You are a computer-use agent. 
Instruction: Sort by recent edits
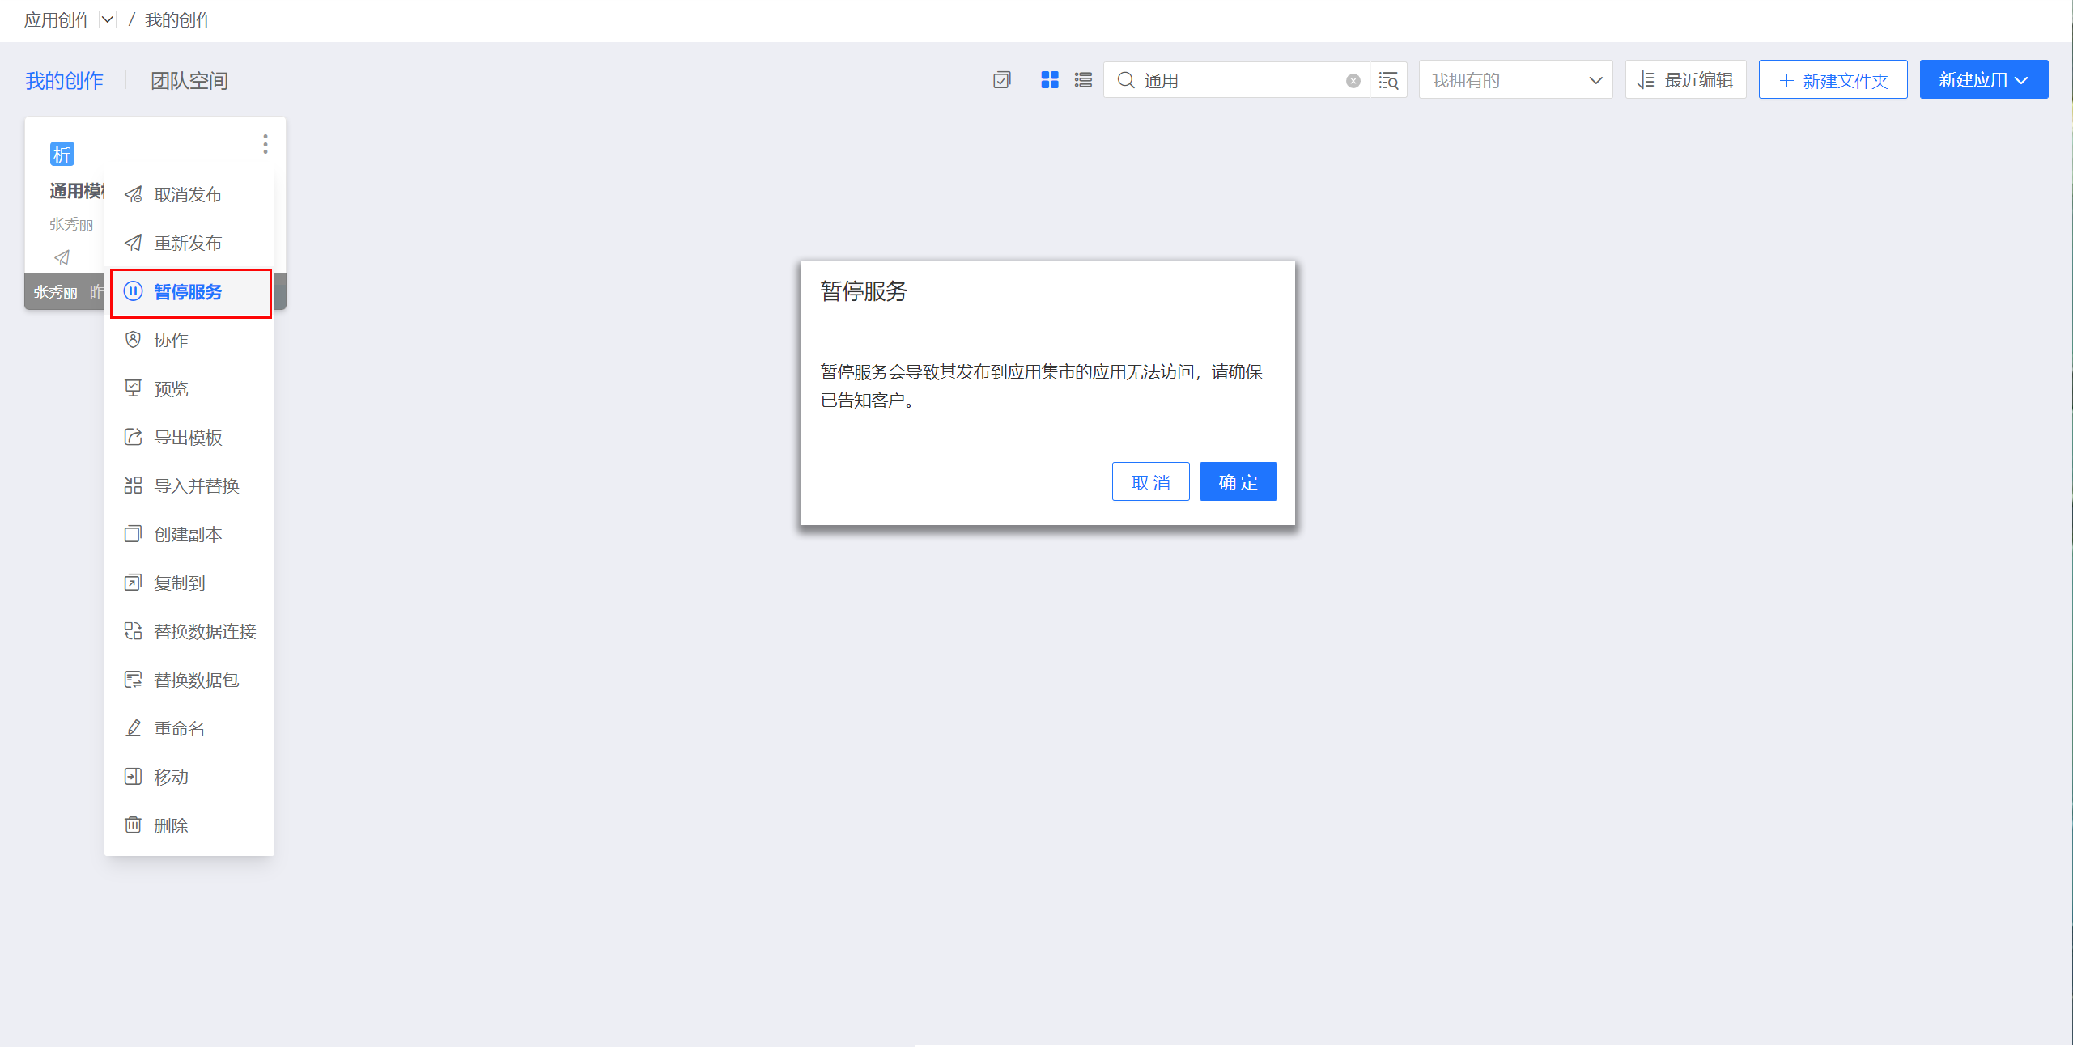(x=1686, y=80)
